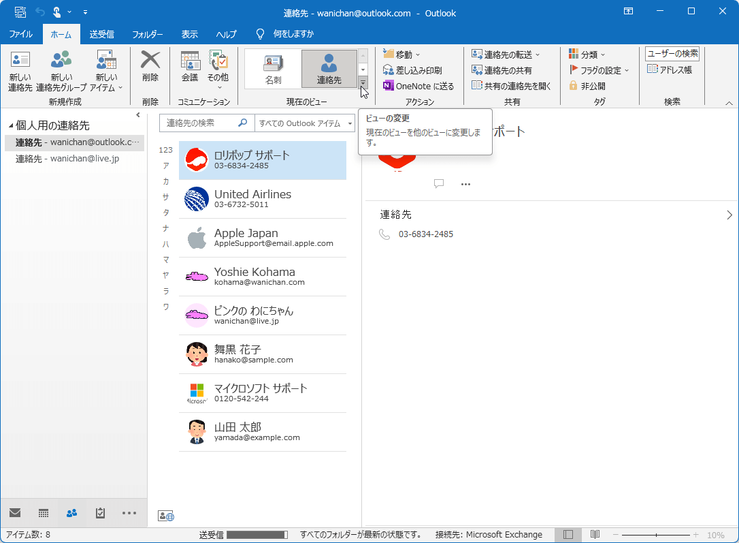Screen dimensions: 739x543
Task: Open the アドレス帳 address book
Action: 670,69
